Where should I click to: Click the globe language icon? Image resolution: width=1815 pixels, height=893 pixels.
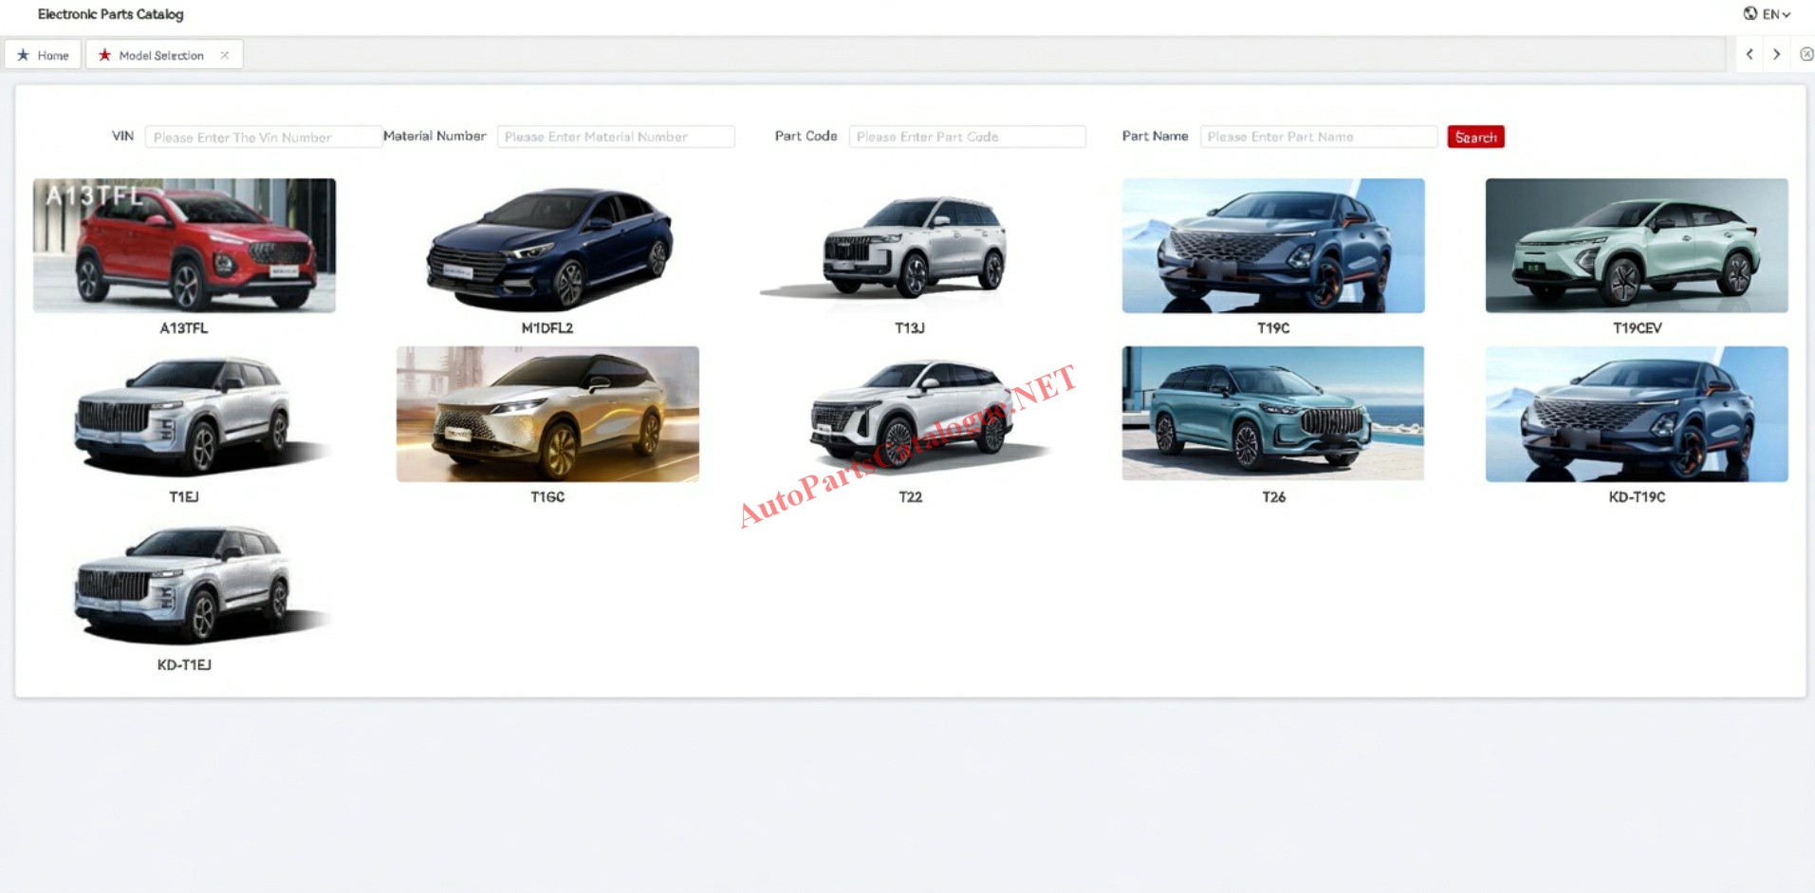click(x=1750, y=13)
